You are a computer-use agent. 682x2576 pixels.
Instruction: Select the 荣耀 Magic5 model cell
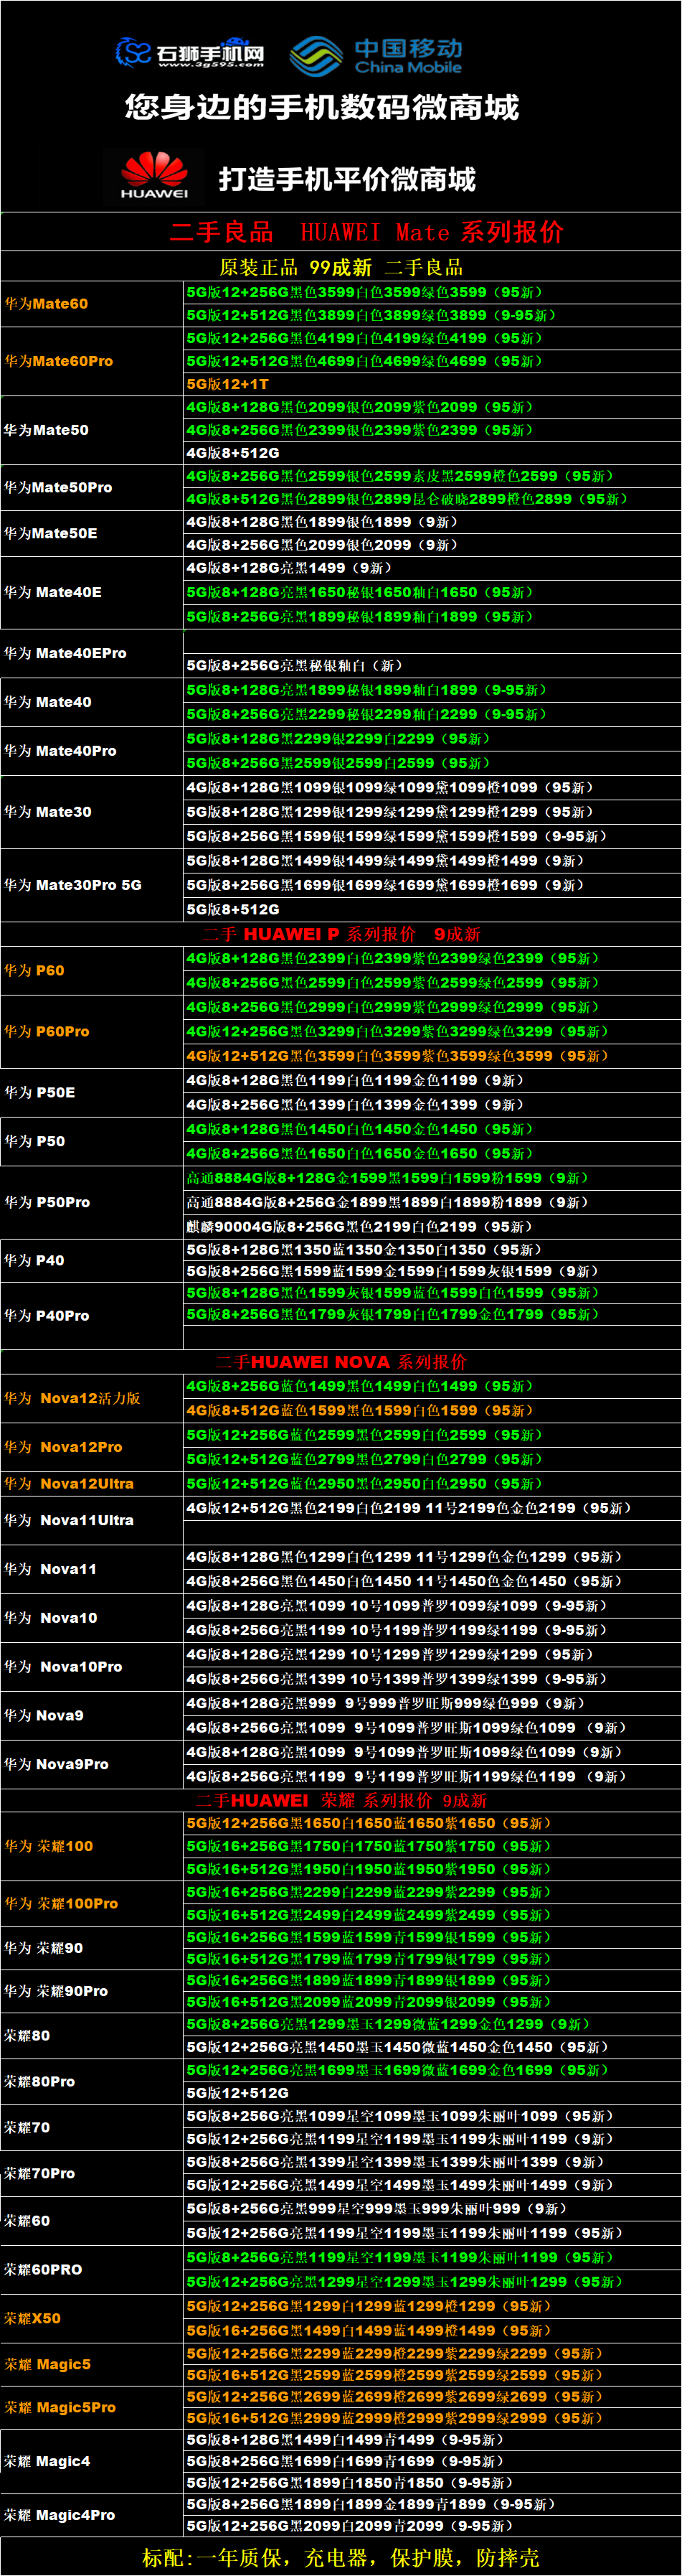tap(91, 2364)
